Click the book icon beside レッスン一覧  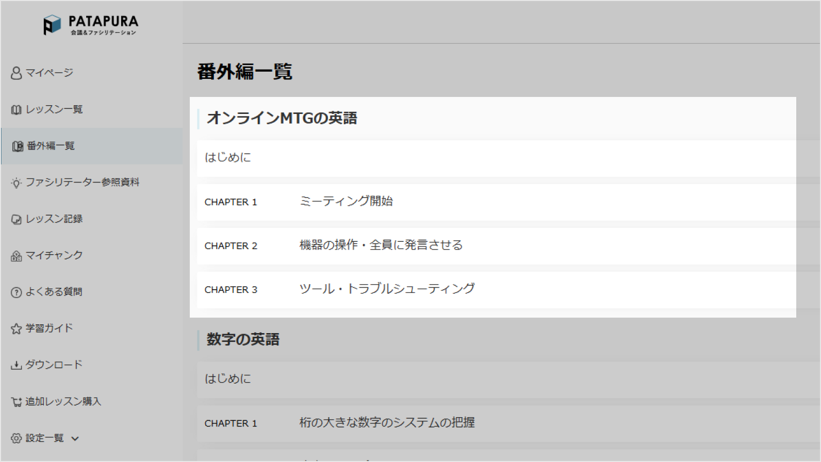tap(17, 110)
